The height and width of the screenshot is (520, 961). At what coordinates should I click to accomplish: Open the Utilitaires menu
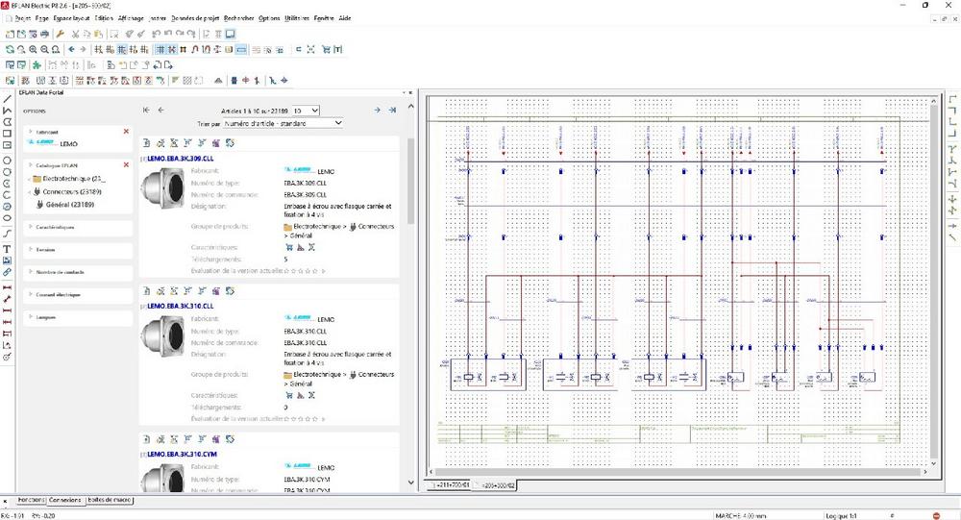point(297,18)
